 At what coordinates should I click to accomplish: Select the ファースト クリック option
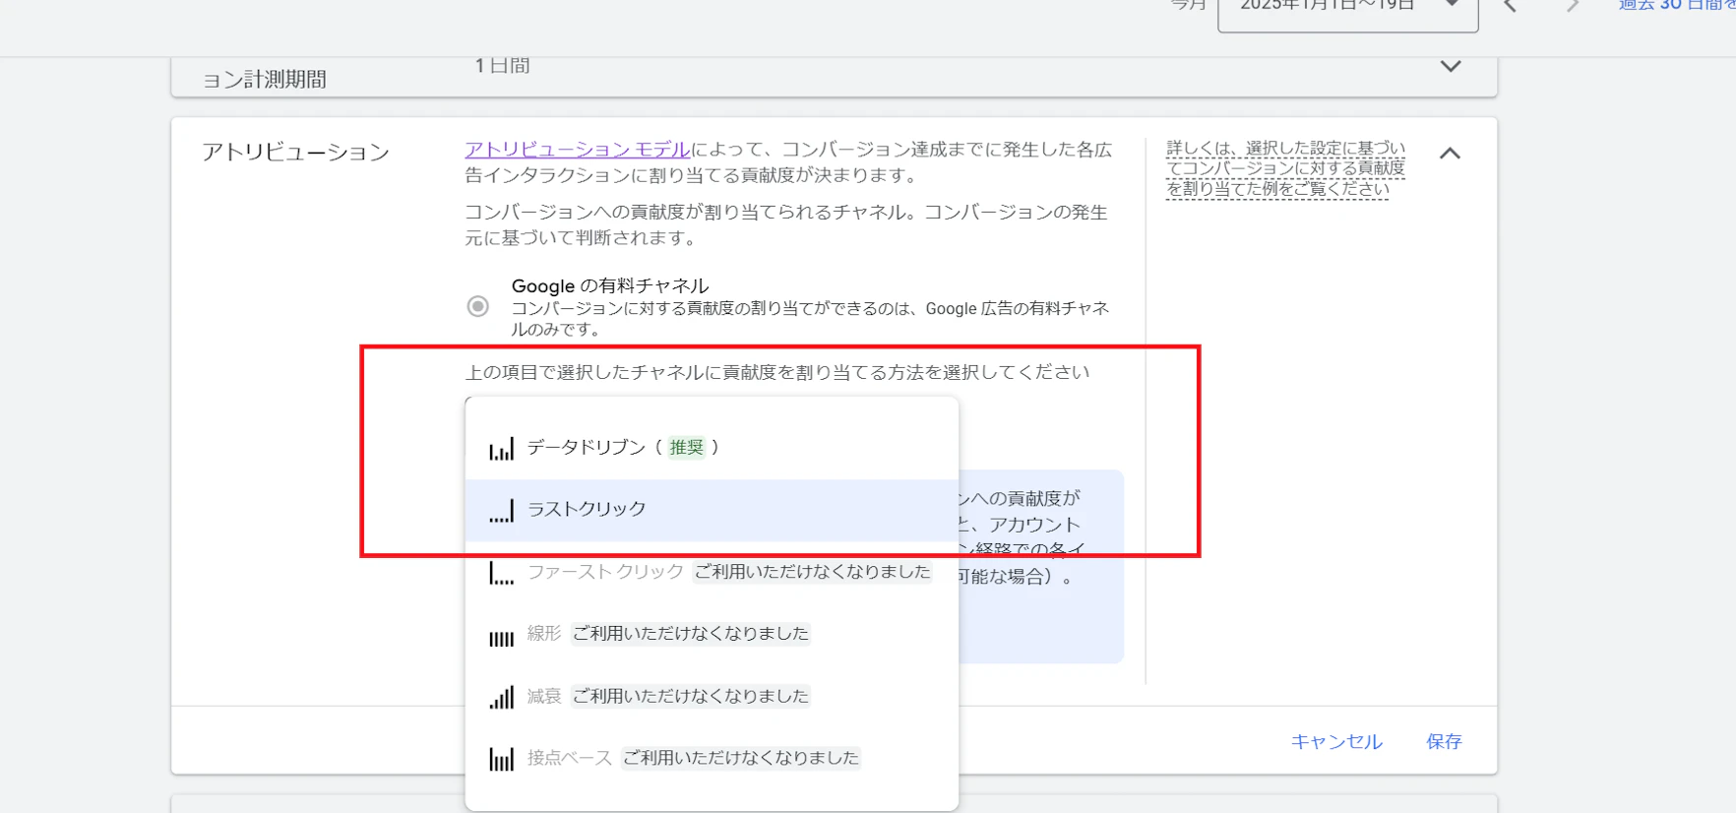(712, 572)
